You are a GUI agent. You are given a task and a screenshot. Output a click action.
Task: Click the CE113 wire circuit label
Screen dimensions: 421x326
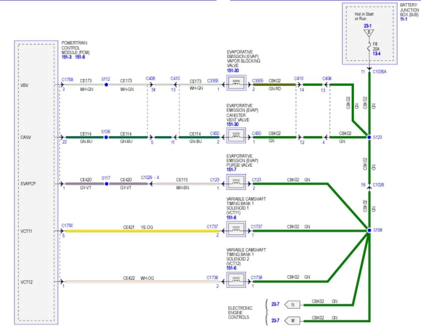pos(182,180)
